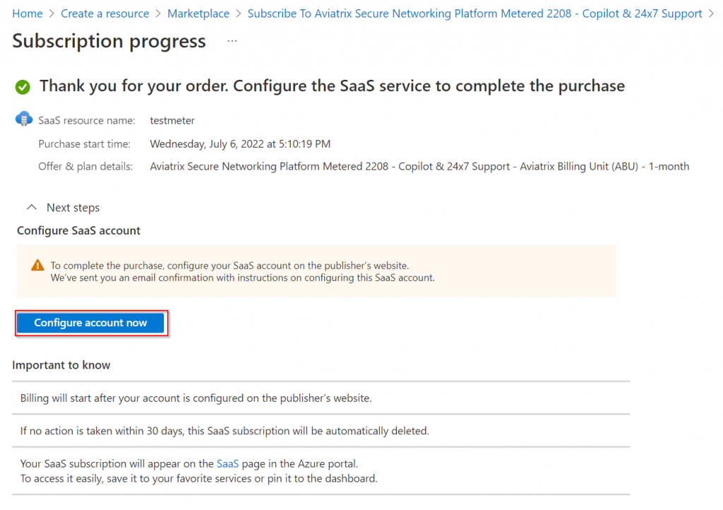Click the trailing breadcrumb arrow at end
This screenshot has height=510, width=723.
(x=711, y=14)
